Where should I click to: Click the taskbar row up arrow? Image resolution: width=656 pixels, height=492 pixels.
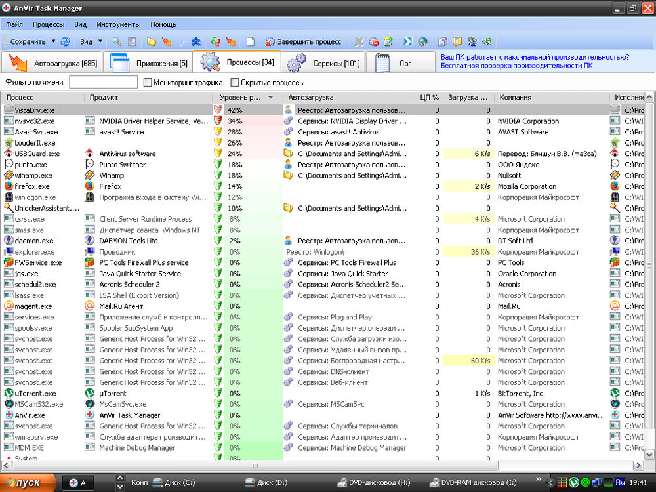(x=120, y=478)
